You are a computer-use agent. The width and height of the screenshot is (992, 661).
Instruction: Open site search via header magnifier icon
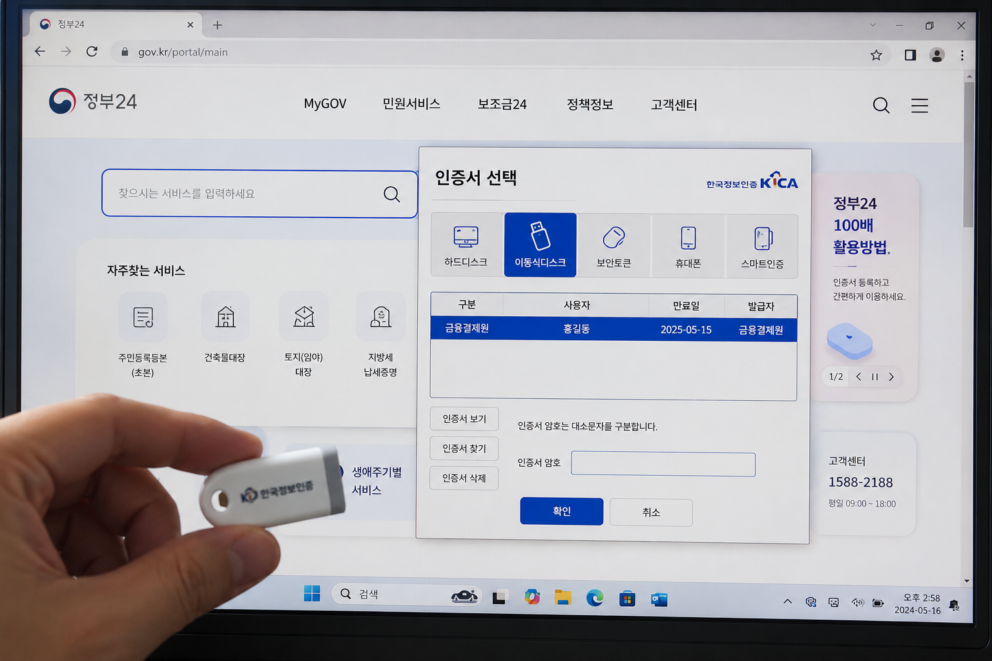click(x=881, y=105)
